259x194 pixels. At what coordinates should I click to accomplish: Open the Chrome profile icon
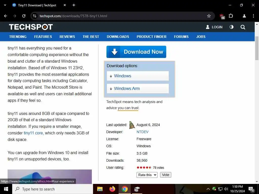[244, 16]
